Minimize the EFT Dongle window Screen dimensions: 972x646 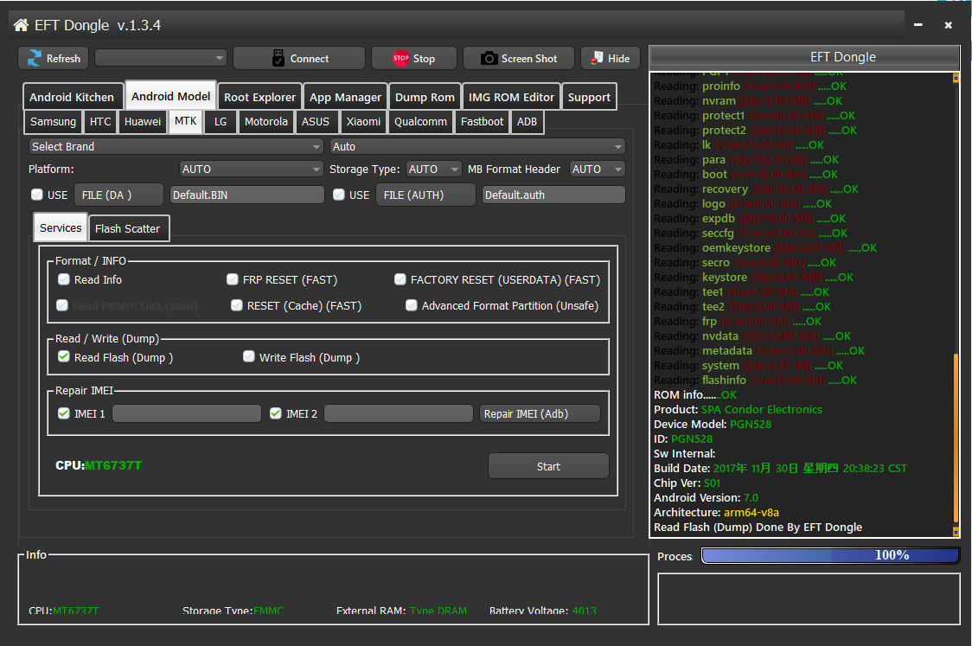coord(918,25)
